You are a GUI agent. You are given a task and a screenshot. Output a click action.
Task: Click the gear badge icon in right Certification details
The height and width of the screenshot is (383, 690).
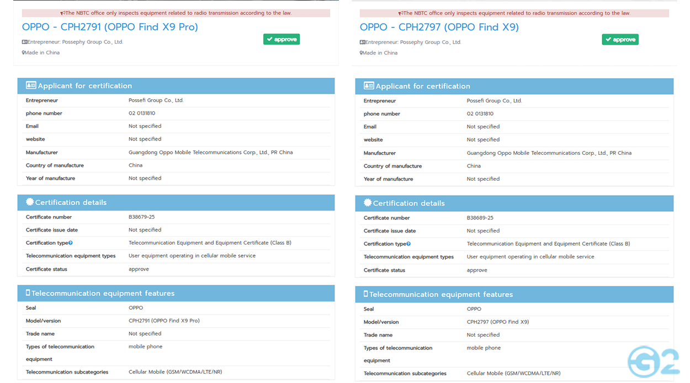point(368,203)
